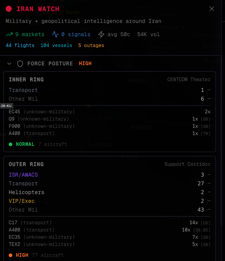Screen dimensions: 225x261
Task: Select the Outer Ring Transport row
Action: pyautogui.click(x=110, y=184)
